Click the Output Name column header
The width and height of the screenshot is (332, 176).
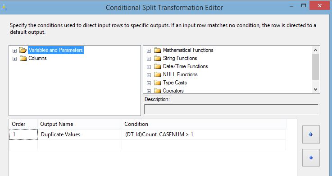tap(80, 124)
